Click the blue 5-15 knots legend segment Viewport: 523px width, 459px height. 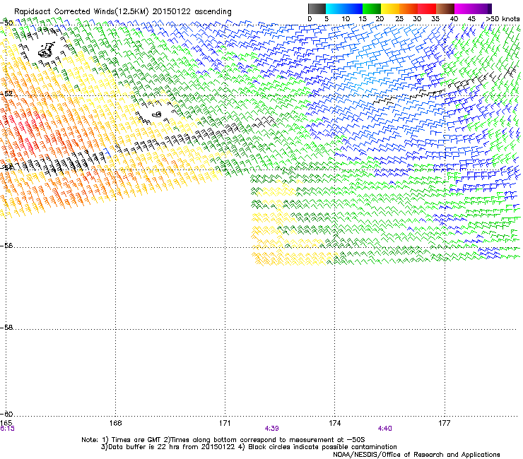tap(344, 8)
